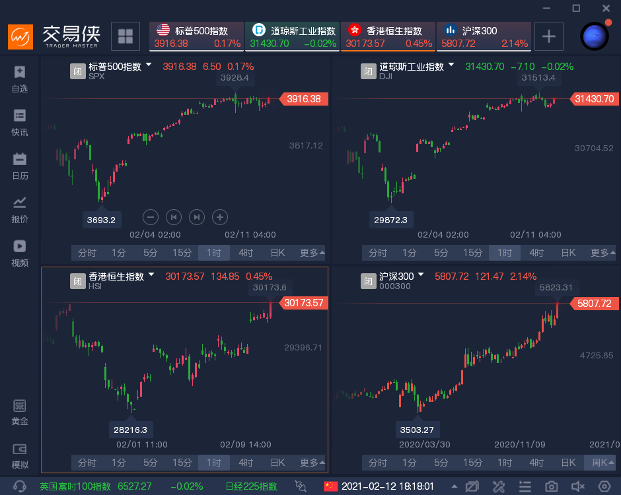Click the 闭 closed-market badge on 香港恒生指数 chart
Screen dimensions: 621x495
pyautogui.click(x=78, y=281)
